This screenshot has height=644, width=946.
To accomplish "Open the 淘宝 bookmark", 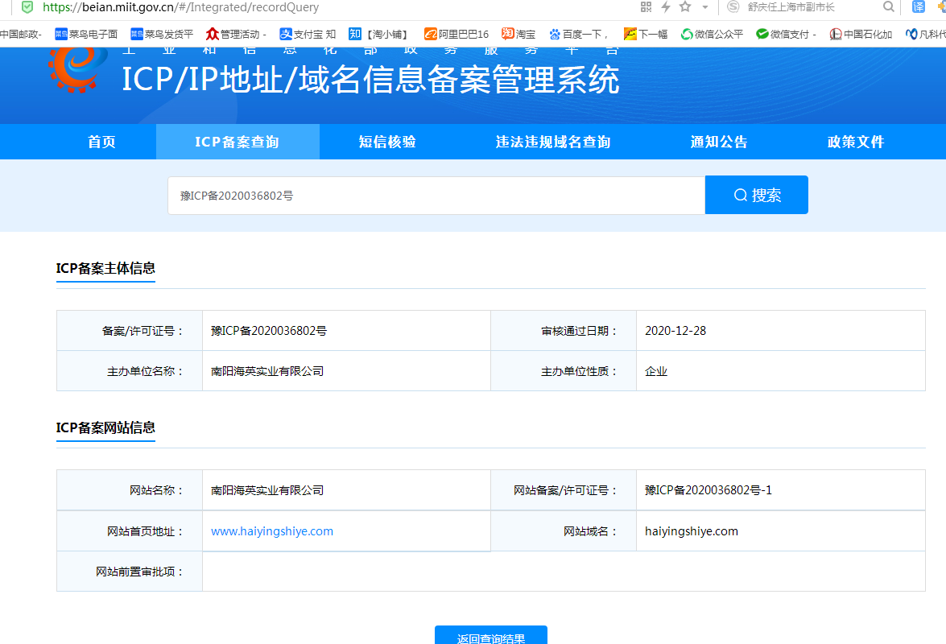I will point(518,35).
